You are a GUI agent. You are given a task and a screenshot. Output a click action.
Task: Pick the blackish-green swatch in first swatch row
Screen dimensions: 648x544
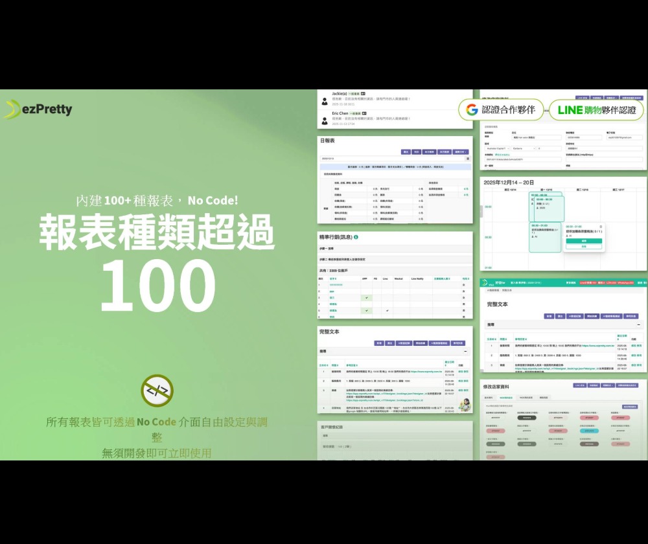[527, 418]
